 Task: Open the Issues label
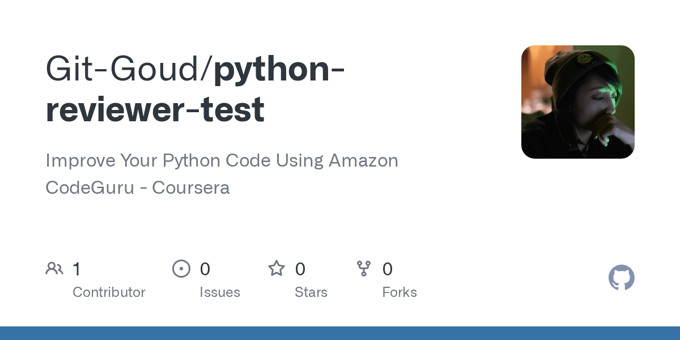pos(219,292)
